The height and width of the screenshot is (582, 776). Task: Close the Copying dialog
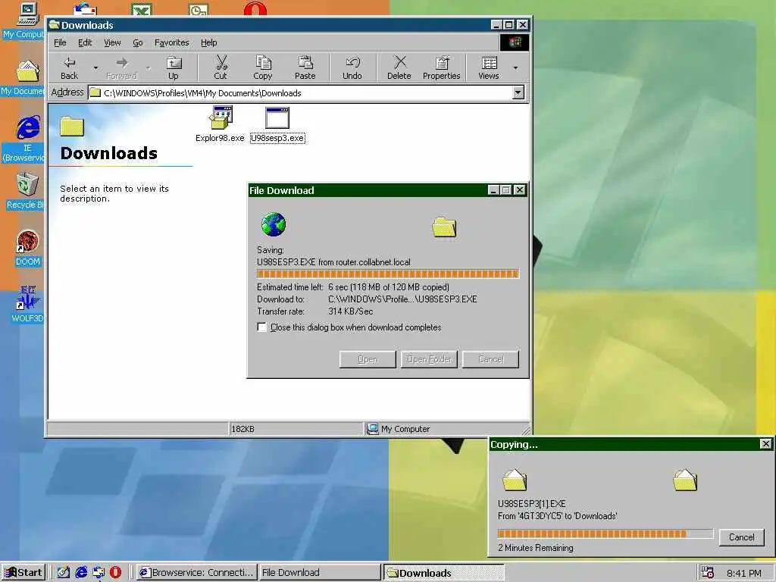765,444
